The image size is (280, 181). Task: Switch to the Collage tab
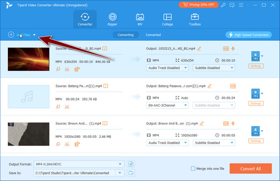pyautogui.click(x=168, y=20)
